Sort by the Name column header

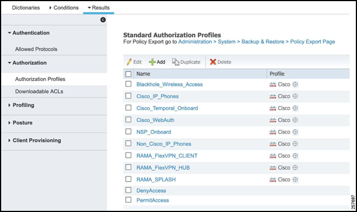pyautogui.click(x=143, y=74)
